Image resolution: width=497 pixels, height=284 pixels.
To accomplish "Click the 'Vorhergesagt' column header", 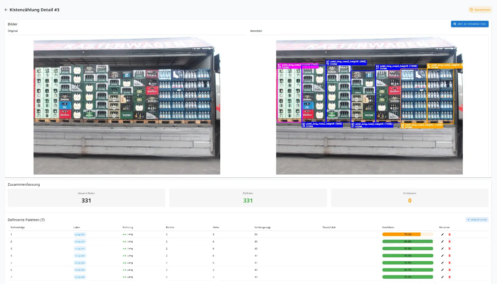I will [x=262, y=227].
